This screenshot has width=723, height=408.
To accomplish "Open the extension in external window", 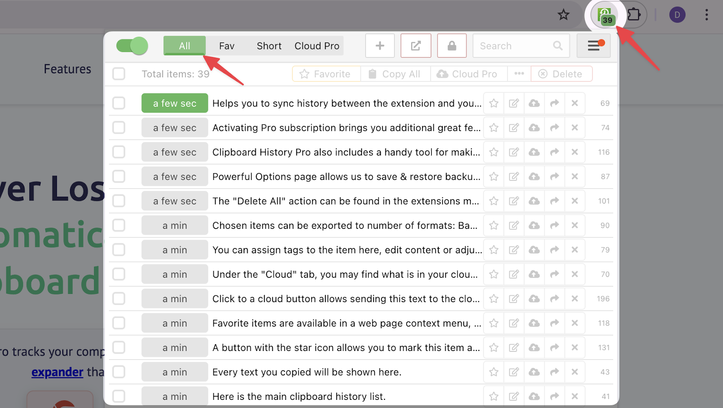I will pos(416,46).
